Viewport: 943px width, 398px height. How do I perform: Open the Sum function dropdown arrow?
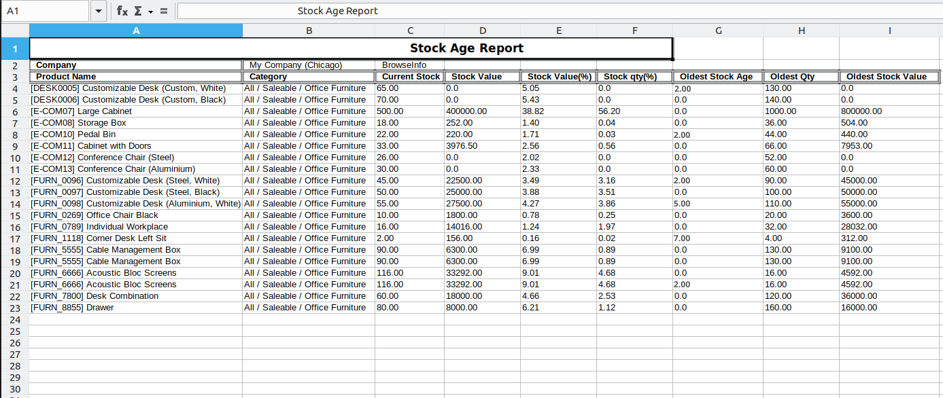(x=151, y=12)
